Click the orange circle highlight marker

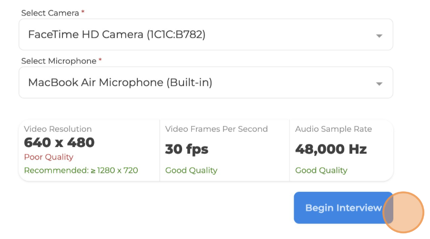pos(403,212)
